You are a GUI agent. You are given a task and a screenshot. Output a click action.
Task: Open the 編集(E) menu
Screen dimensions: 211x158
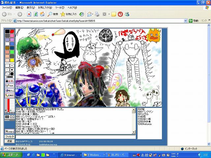pos(19,8)
